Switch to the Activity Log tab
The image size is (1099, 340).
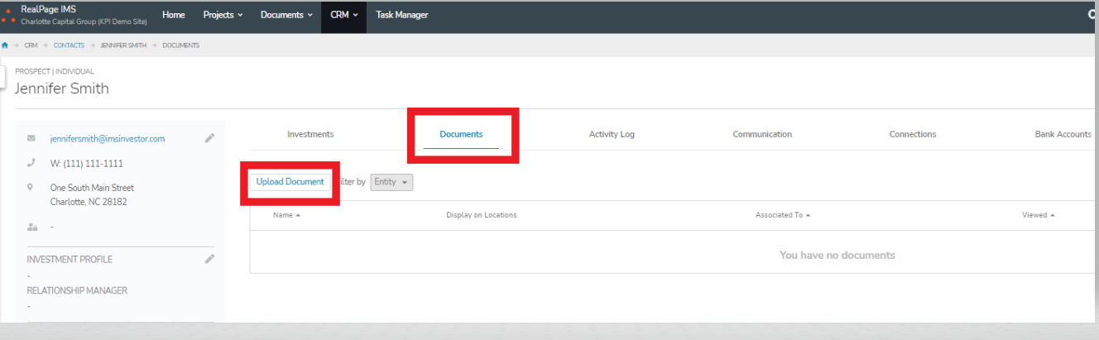point(612,134)
